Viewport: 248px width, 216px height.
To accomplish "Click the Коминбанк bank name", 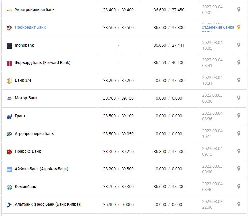I will 26,187.
